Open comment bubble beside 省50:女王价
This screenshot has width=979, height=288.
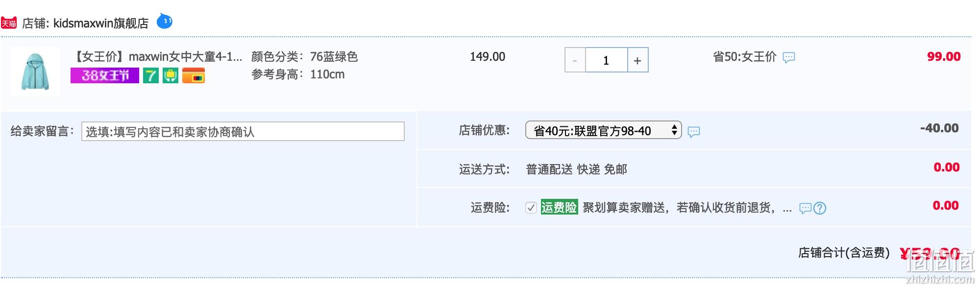[789, 58]
